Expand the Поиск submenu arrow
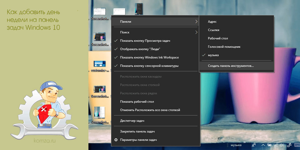Screen dimensions: 300x150 tap(196, 32)
